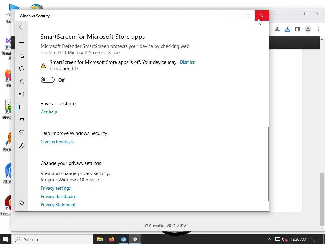Open Chrome three-dot menu

coord(318,29)
